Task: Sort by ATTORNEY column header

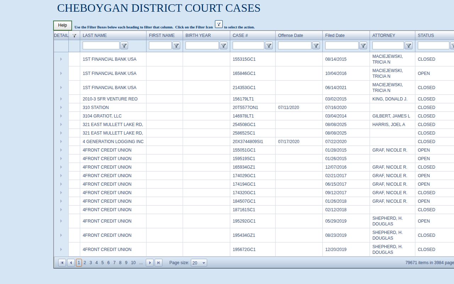Action: point(384,35)
